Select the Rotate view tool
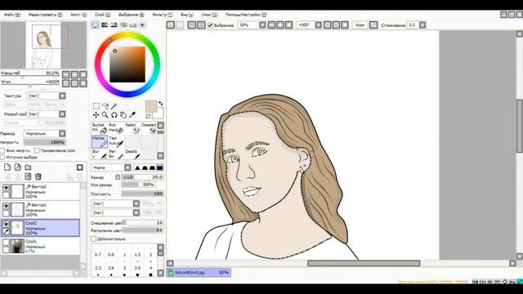This screenshot has width=523, height=294. 114,115
